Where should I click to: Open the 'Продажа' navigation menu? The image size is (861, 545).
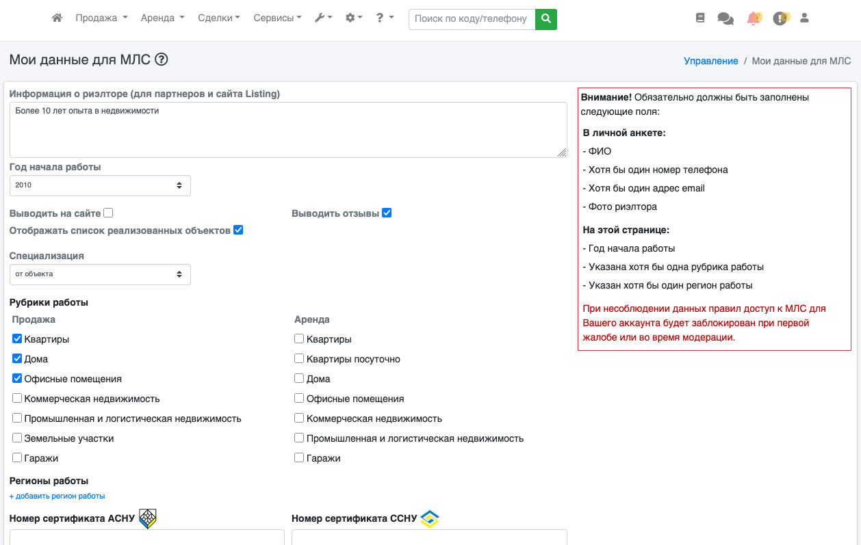click(101, 18)
